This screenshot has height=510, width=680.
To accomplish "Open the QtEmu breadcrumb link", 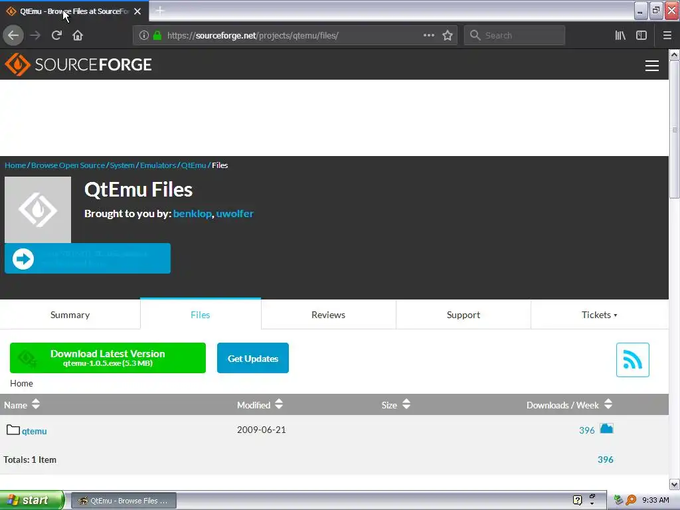I will point(193,165).
